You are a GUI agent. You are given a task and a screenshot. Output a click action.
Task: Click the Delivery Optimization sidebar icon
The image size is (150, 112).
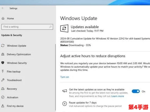pos(3,54)
